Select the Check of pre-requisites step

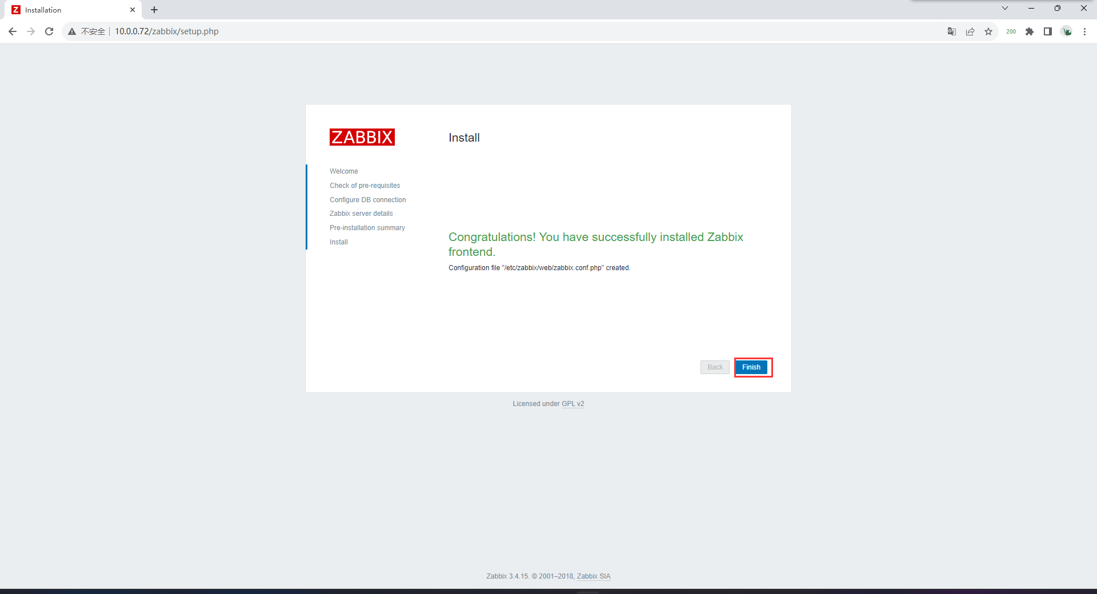tap(365, 186)
